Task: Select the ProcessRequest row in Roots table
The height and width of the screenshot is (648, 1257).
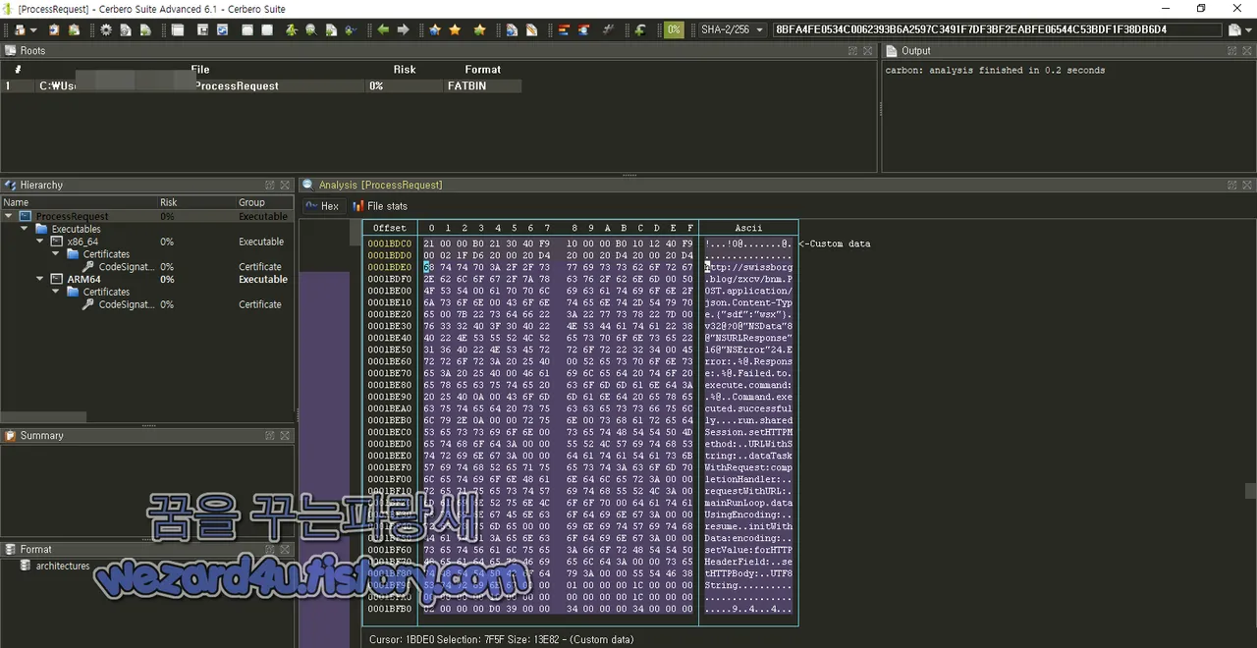Action: tap(260, 85)
